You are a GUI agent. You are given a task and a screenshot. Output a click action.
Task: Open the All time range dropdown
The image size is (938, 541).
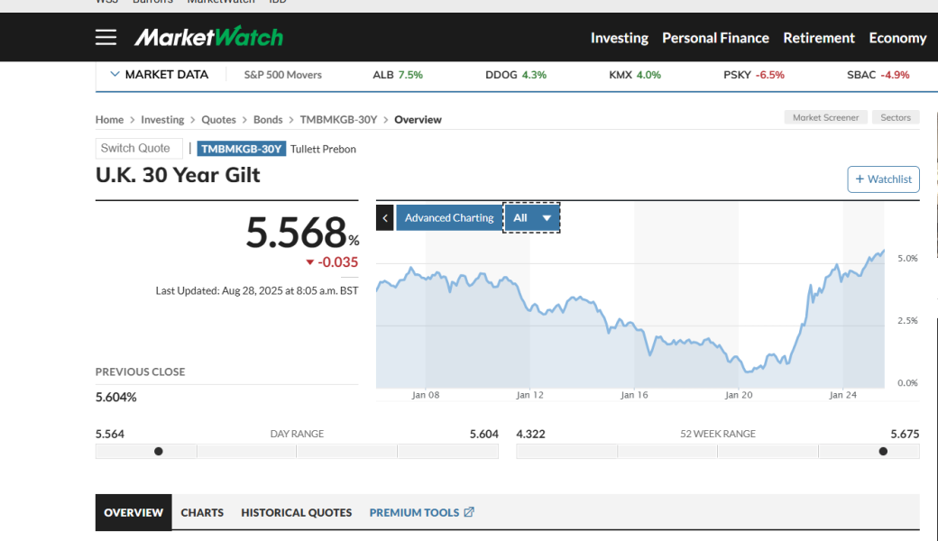pos(531,217)
